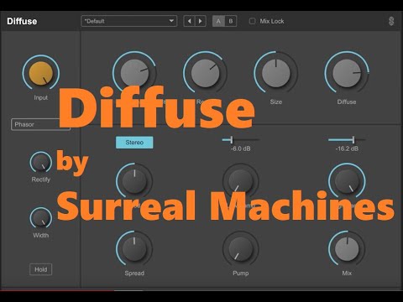403x302 pixels.
Task: Click the large Diffuse knob
Action: pos(347,73)
